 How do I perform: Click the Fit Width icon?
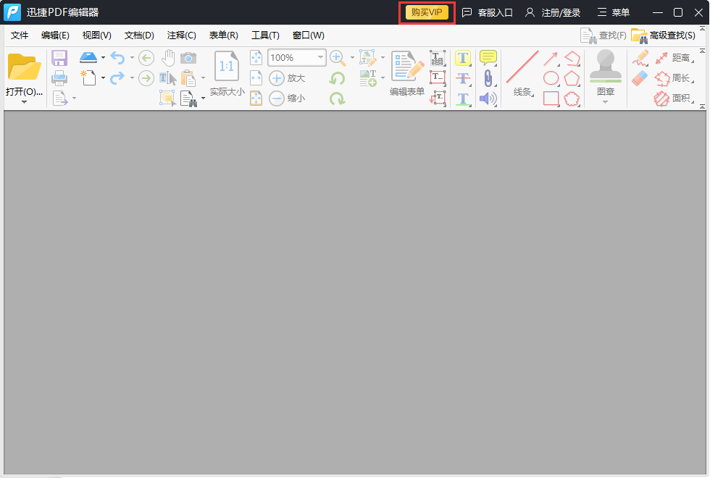[256, 78]
